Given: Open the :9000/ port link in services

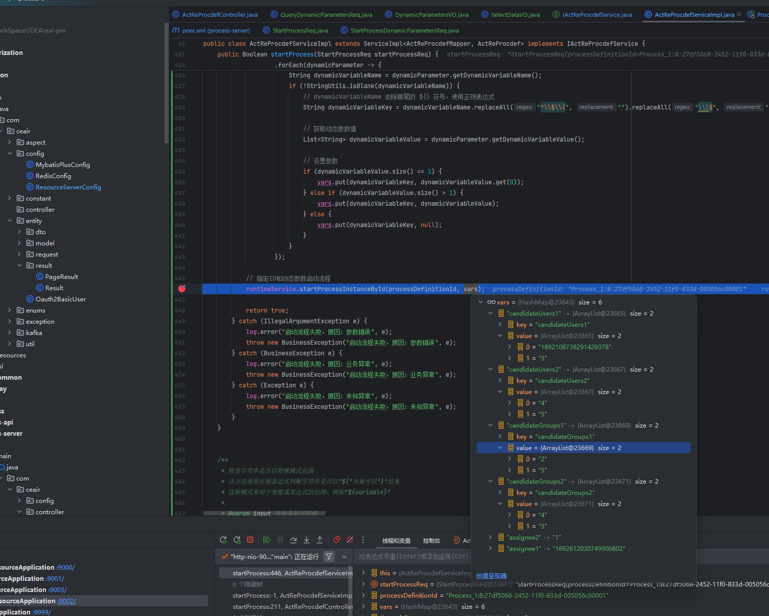Looking at the screenshot, I should [66, 567].
